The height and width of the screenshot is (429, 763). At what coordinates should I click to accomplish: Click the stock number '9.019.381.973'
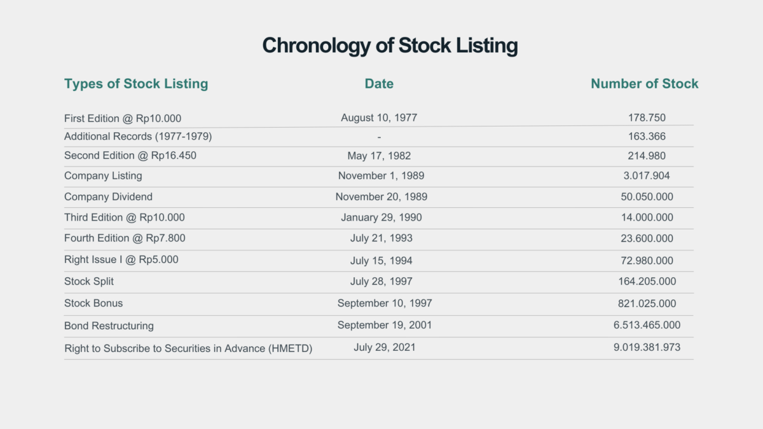647,347
